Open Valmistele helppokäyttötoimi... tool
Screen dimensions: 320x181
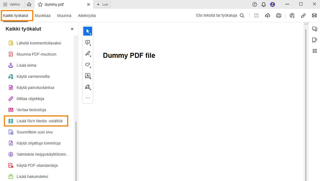pos(39,154)
